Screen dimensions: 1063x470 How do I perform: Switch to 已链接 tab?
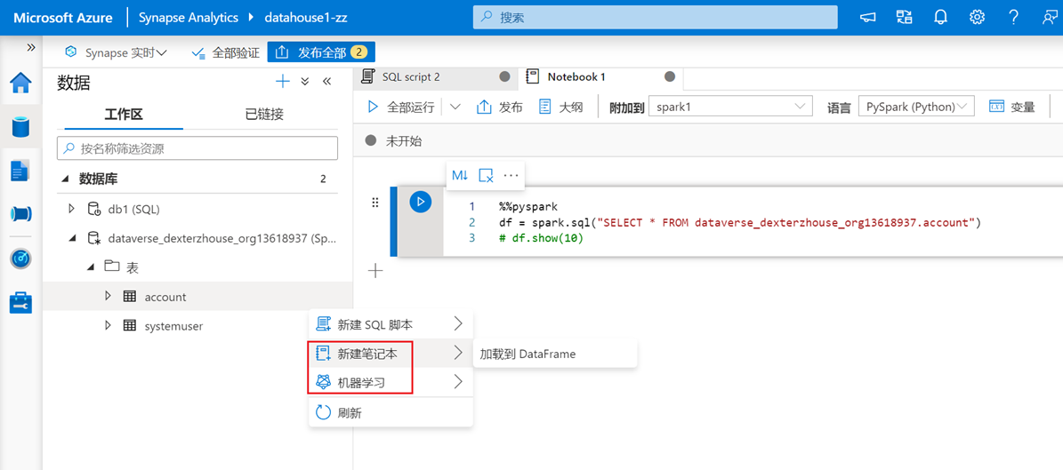(264, 114)
